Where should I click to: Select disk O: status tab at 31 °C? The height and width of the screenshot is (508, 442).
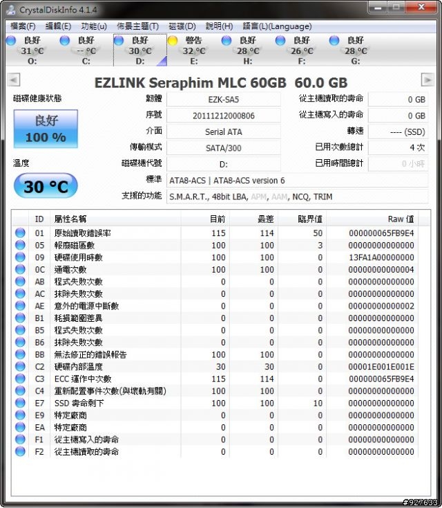tap(32, 51)
